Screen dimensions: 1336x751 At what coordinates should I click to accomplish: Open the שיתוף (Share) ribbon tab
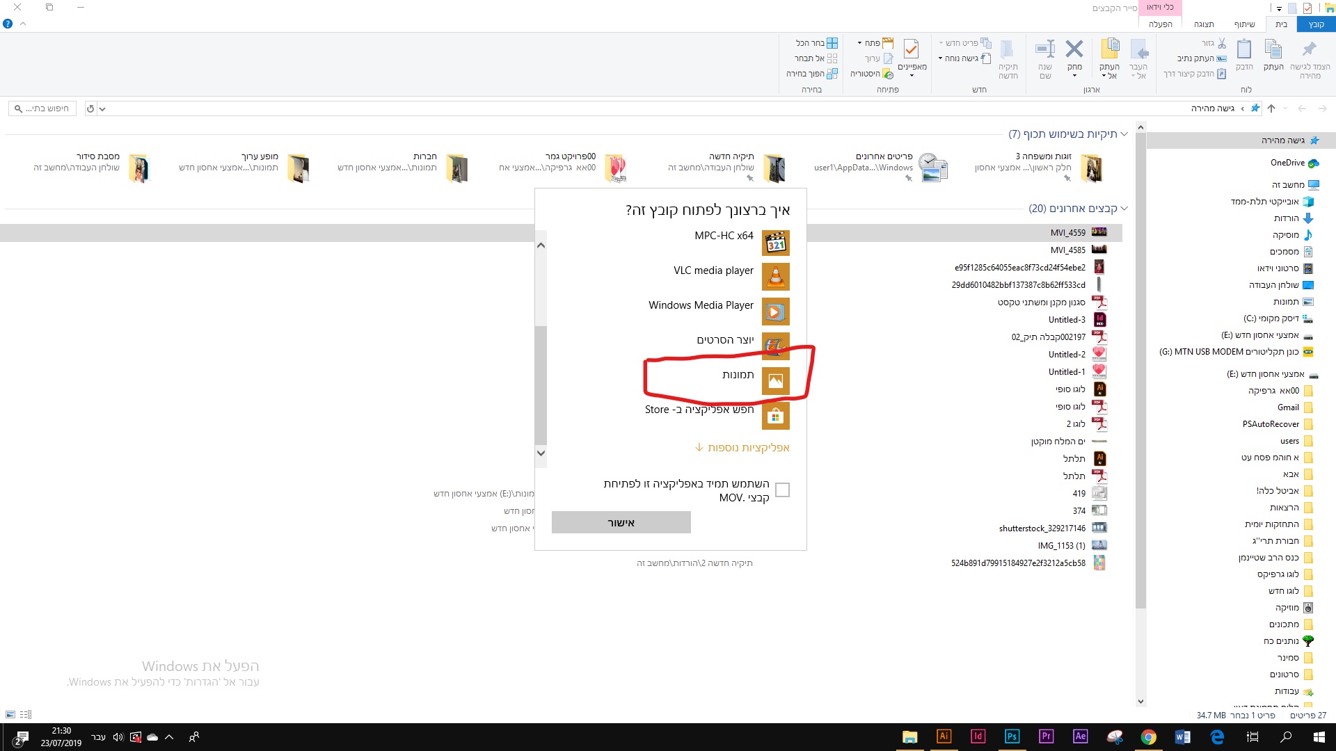pyautogui.click(x=1245, y=24)
